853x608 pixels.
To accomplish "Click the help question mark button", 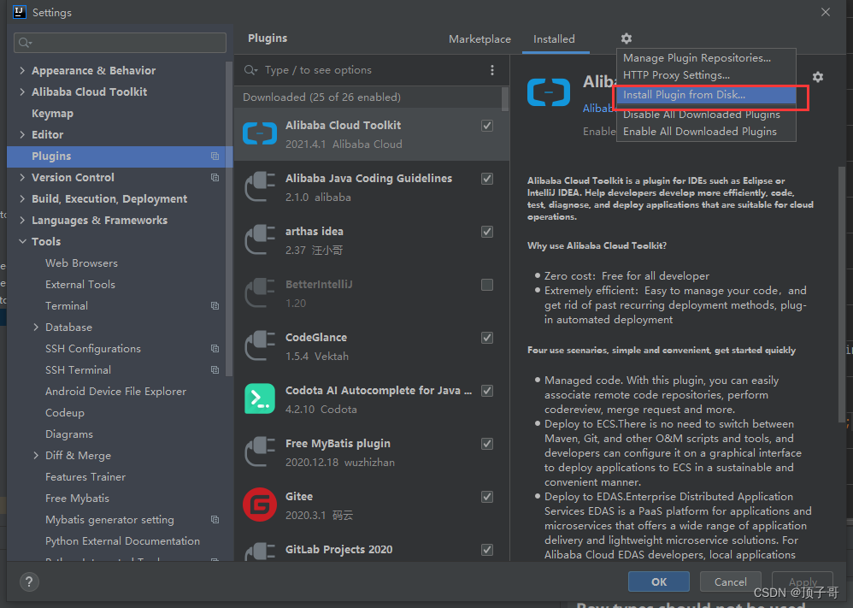I will coord(29,581).
